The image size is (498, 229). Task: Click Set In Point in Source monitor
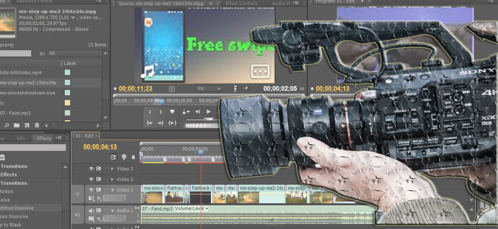(x=150, y=111)
